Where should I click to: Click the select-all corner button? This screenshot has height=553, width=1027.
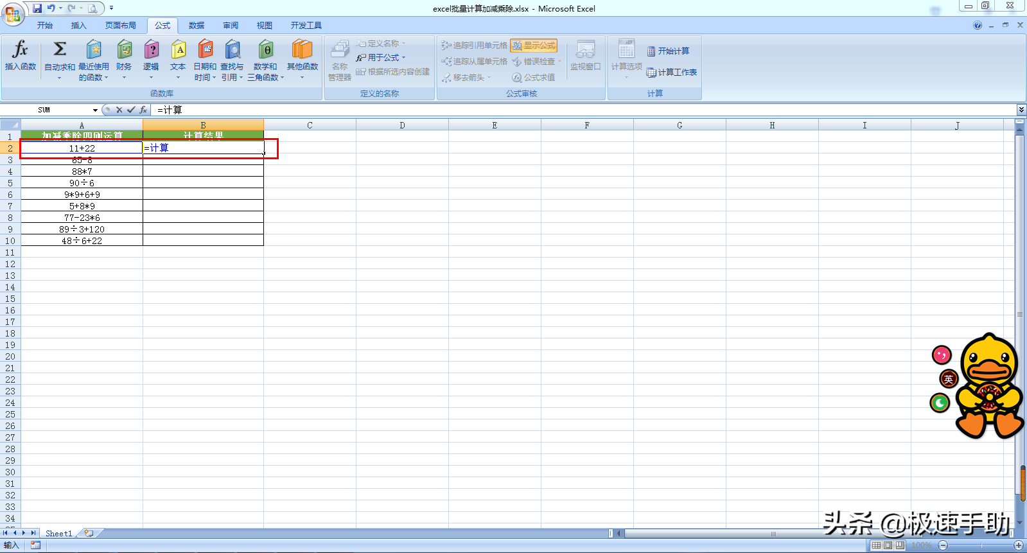[x=10, y=125]
